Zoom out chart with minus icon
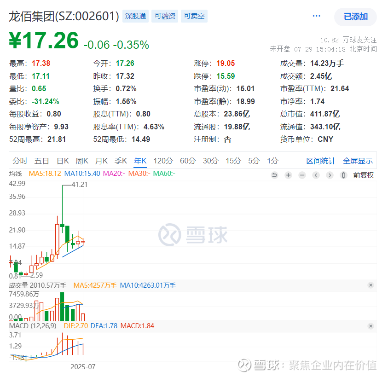Viewport: 388px width, 377px height. click(x=302, y=175)
